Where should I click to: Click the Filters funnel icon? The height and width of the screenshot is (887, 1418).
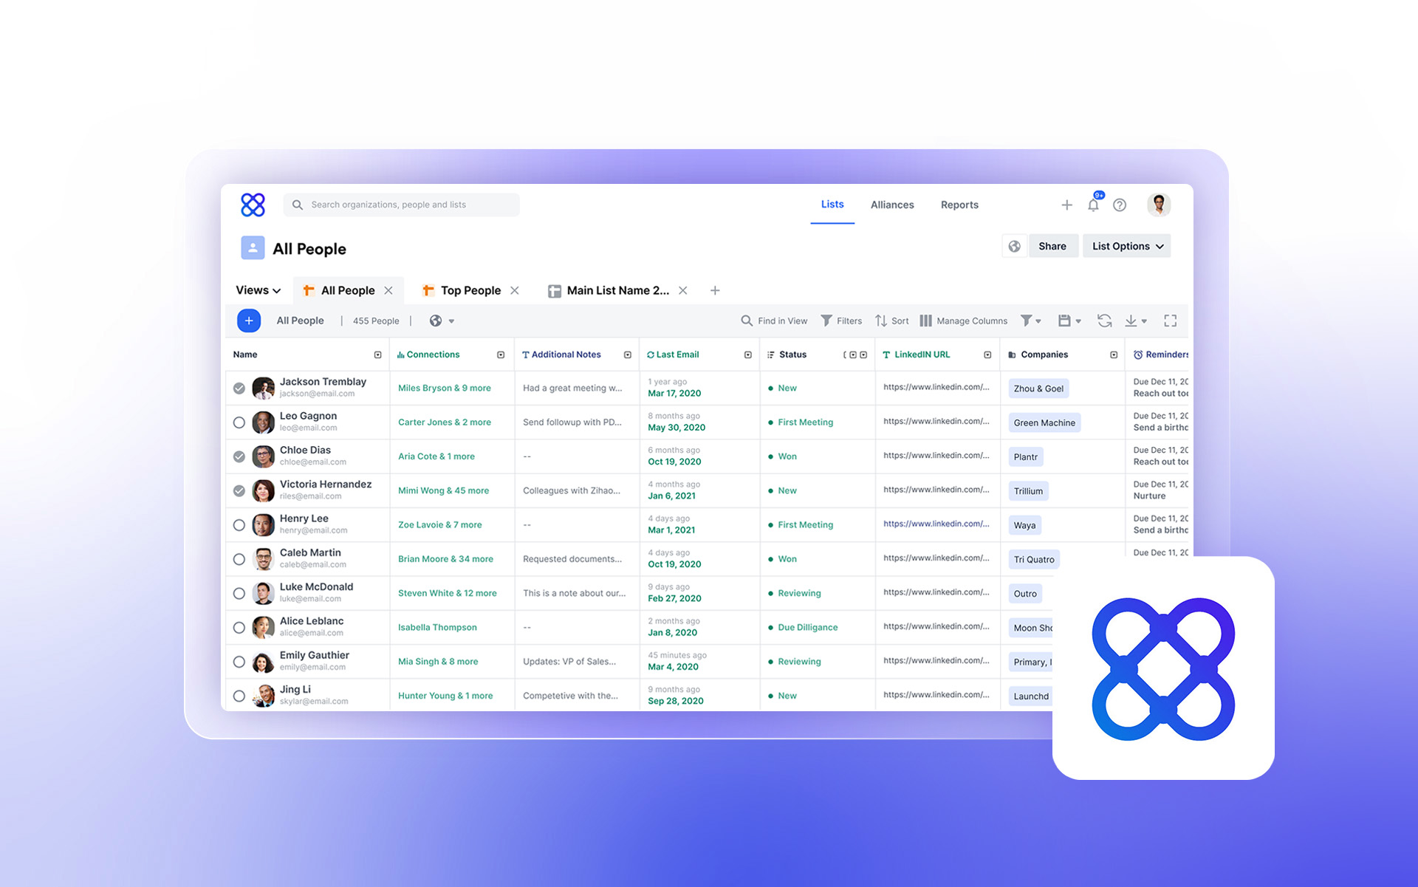pyautogui.click(x=826, y=321)
